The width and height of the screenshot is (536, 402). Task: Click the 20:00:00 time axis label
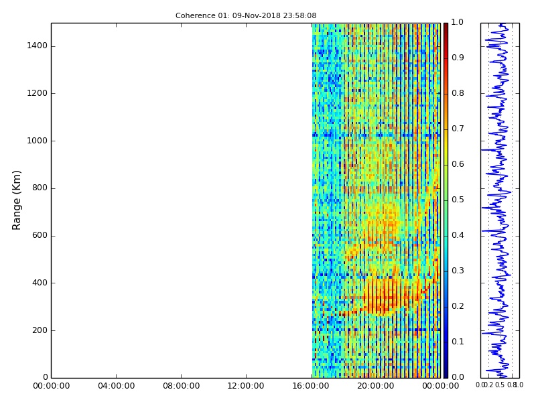click(376, 386)
